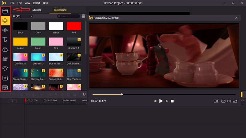Click the red playhead at timeline start
This screenshot has width=246, height=138.
coord(25,101)
